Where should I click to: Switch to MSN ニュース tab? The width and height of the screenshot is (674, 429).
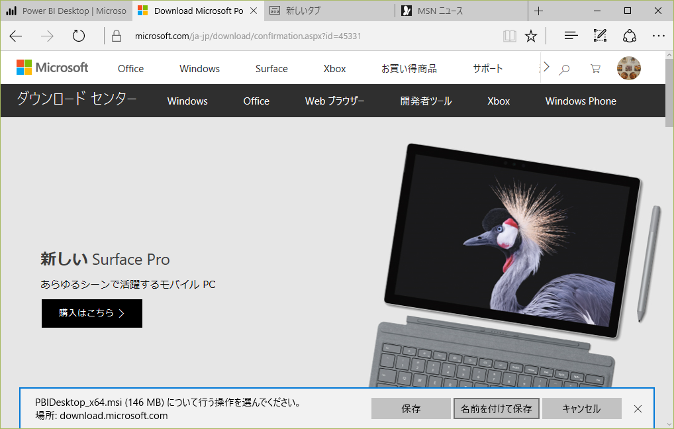pyautogui.click(x=461, y=11)
